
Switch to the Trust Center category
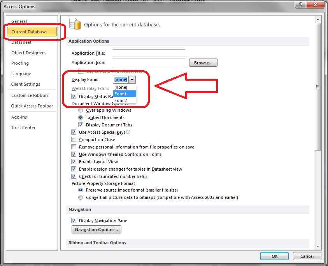pos(24,127)
